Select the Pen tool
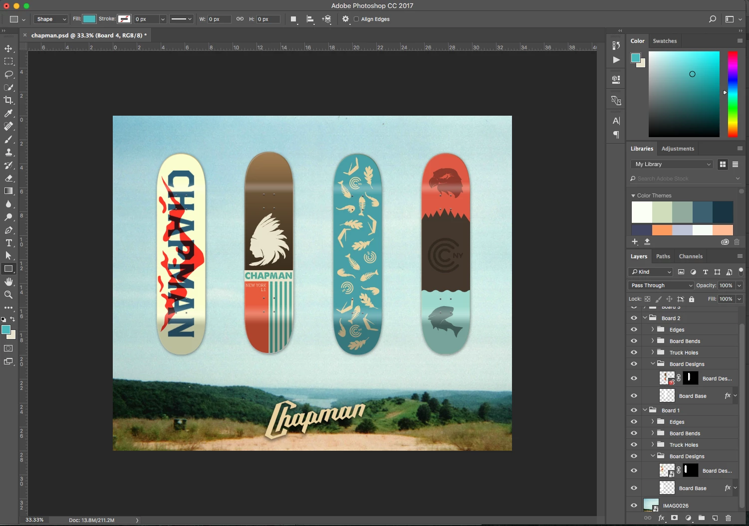 coord(8,230)
